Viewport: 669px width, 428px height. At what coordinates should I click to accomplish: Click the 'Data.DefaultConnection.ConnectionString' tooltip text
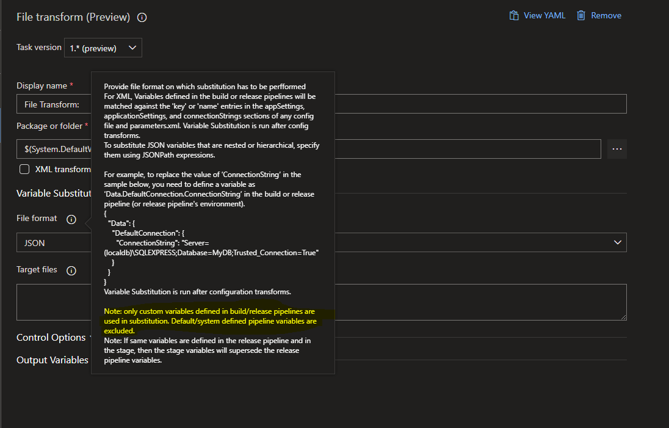[173, 194]
